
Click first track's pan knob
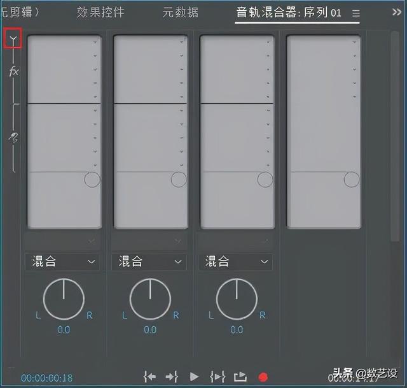64,299
